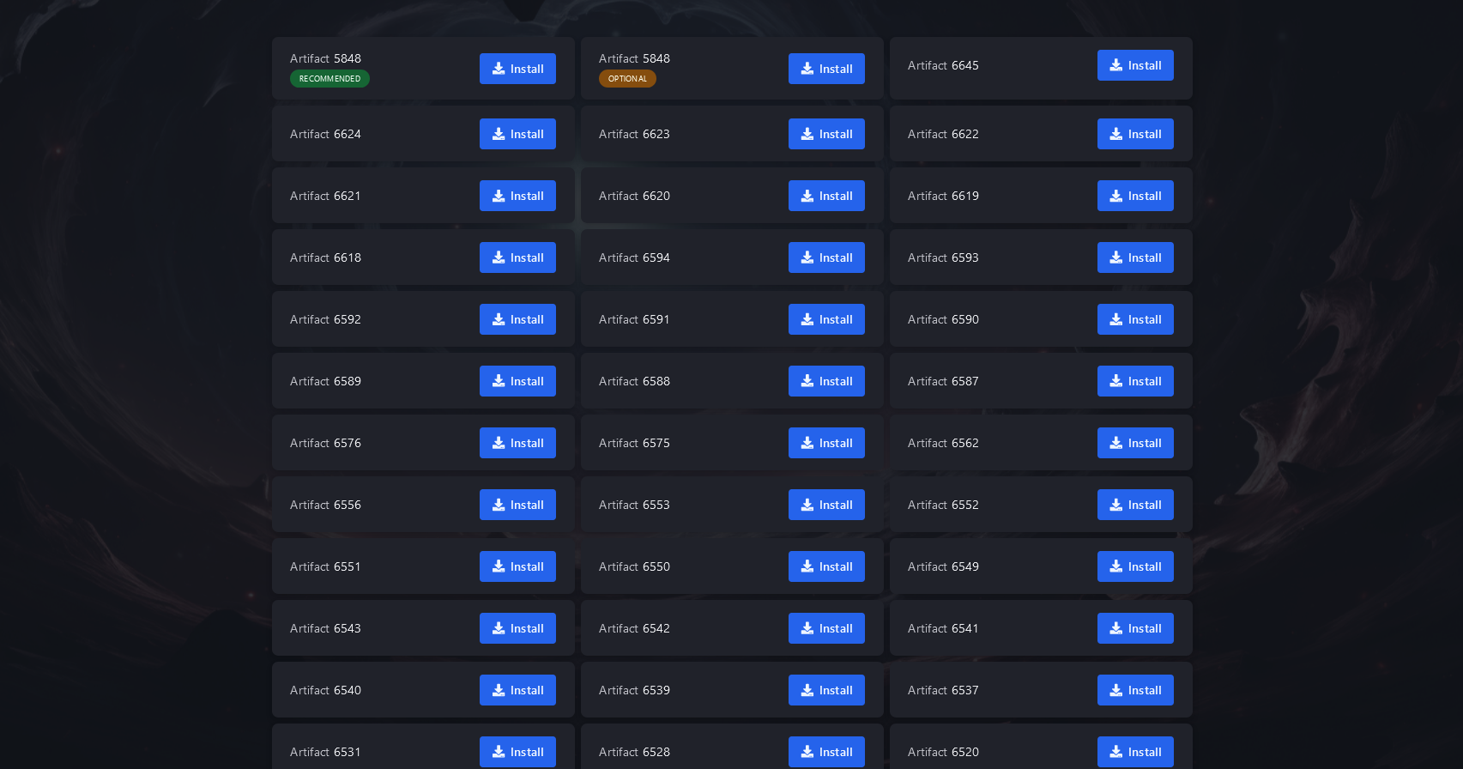Click the OPTIONAL badge under Artifact 5848
The height and width of the screenshot is (769, 1463).
[627, 79]
